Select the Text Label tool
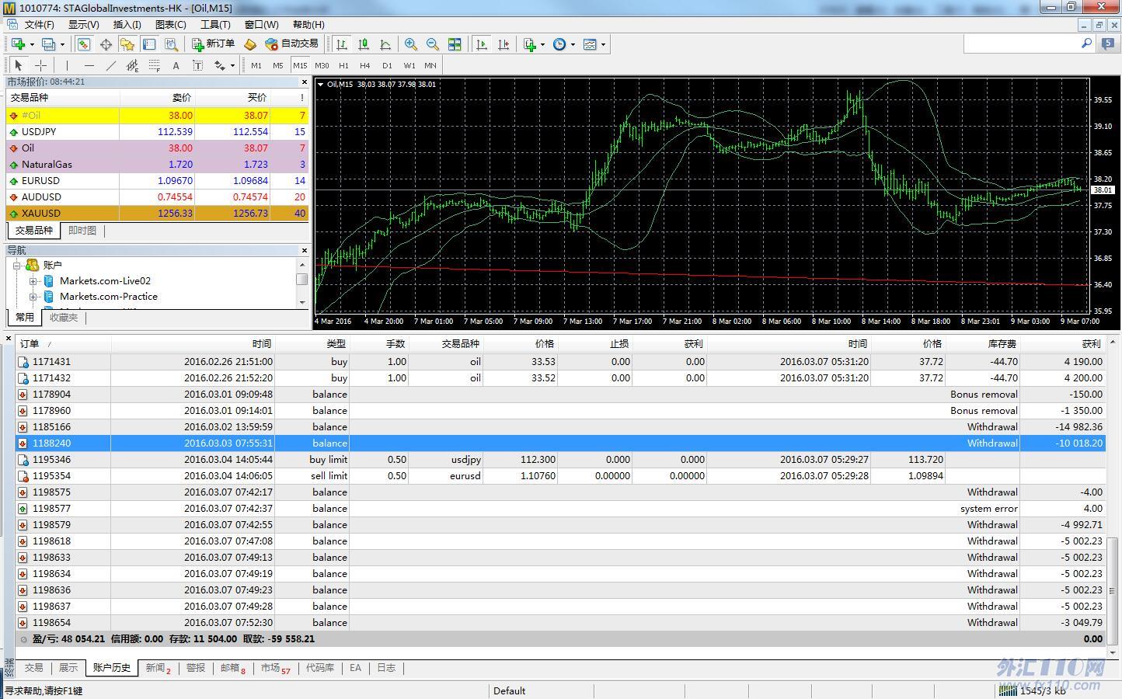The height and width of the screenshot is (699, 1122). tap(197, 65)
